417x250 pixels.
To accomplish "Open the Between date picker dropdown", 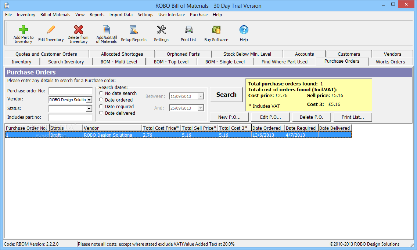I will [x=201, y=96].
